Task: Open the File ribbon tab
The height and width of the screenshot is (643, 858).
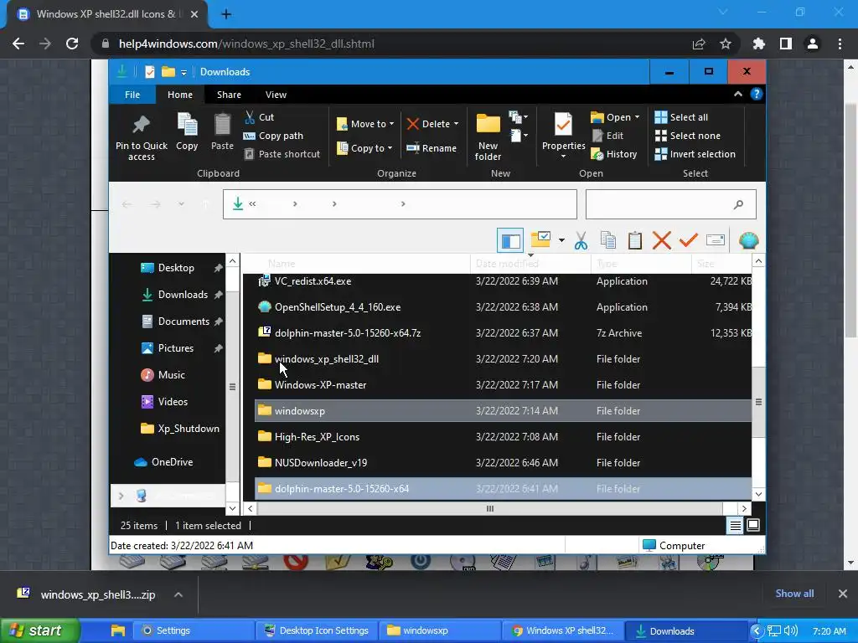Action: click(132, 95)
